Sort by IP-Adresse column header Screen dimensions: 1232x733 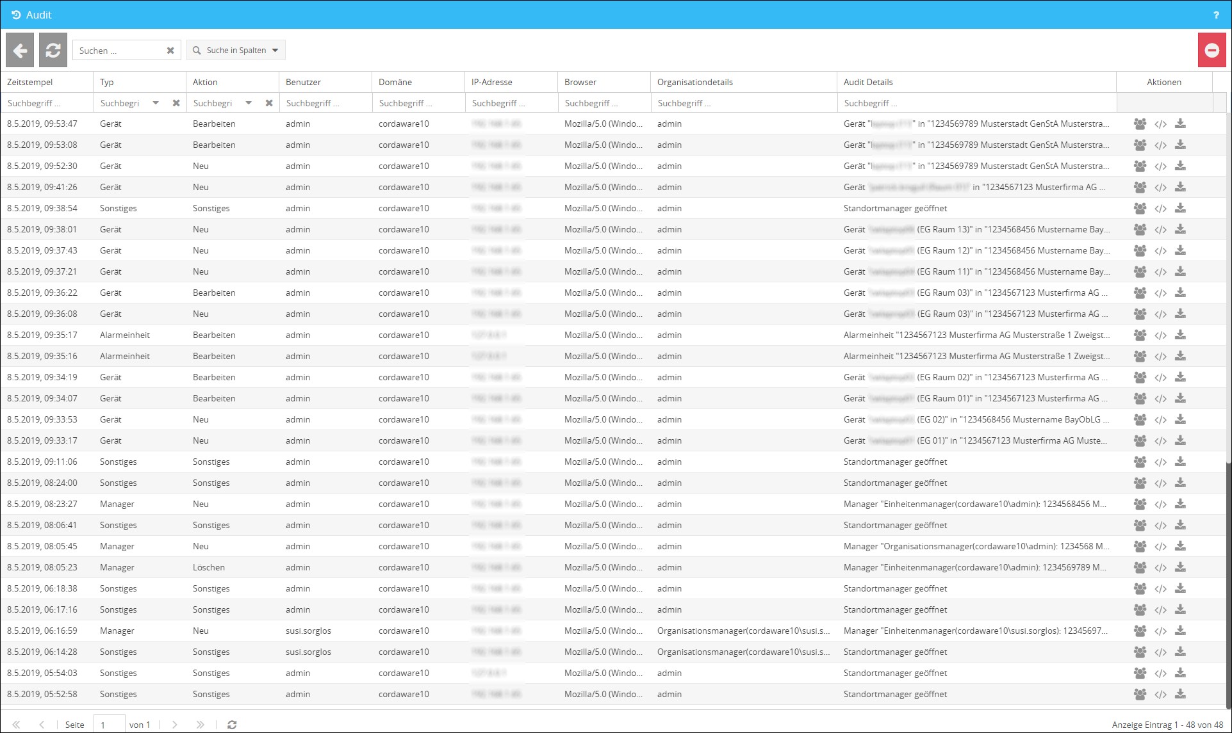pos(511,82)
